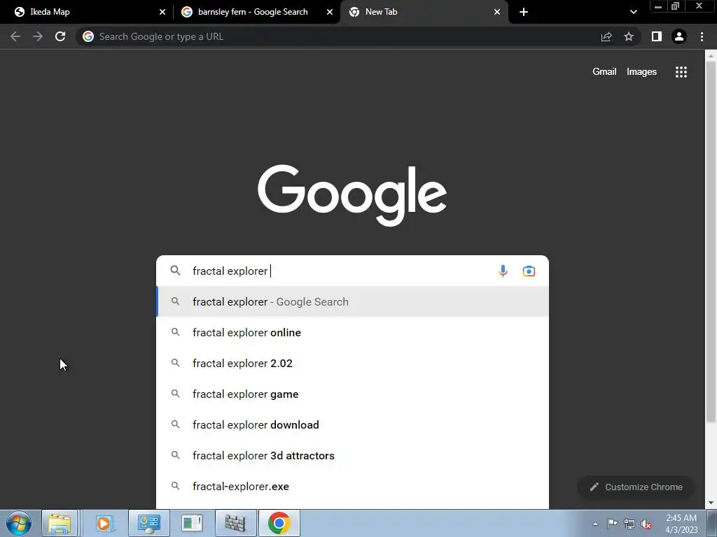Image resolution: width=717 pixels, height=537 pixels.
Task: Open the side panel icon
Action: point(657,36)
